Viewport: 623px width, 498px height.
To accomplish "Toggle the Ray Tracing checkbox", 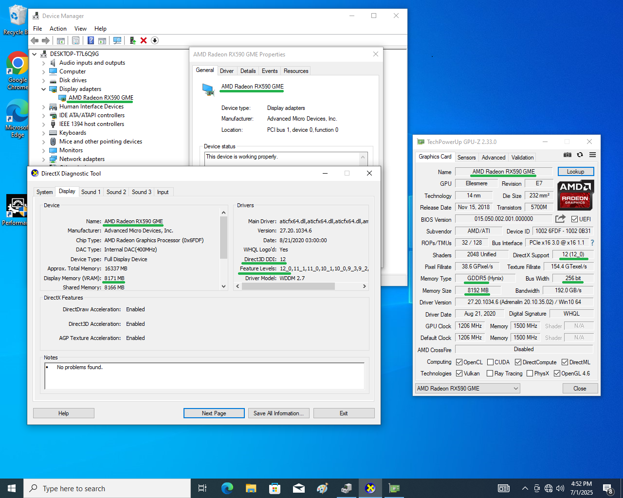I will (x=490, y=373).
